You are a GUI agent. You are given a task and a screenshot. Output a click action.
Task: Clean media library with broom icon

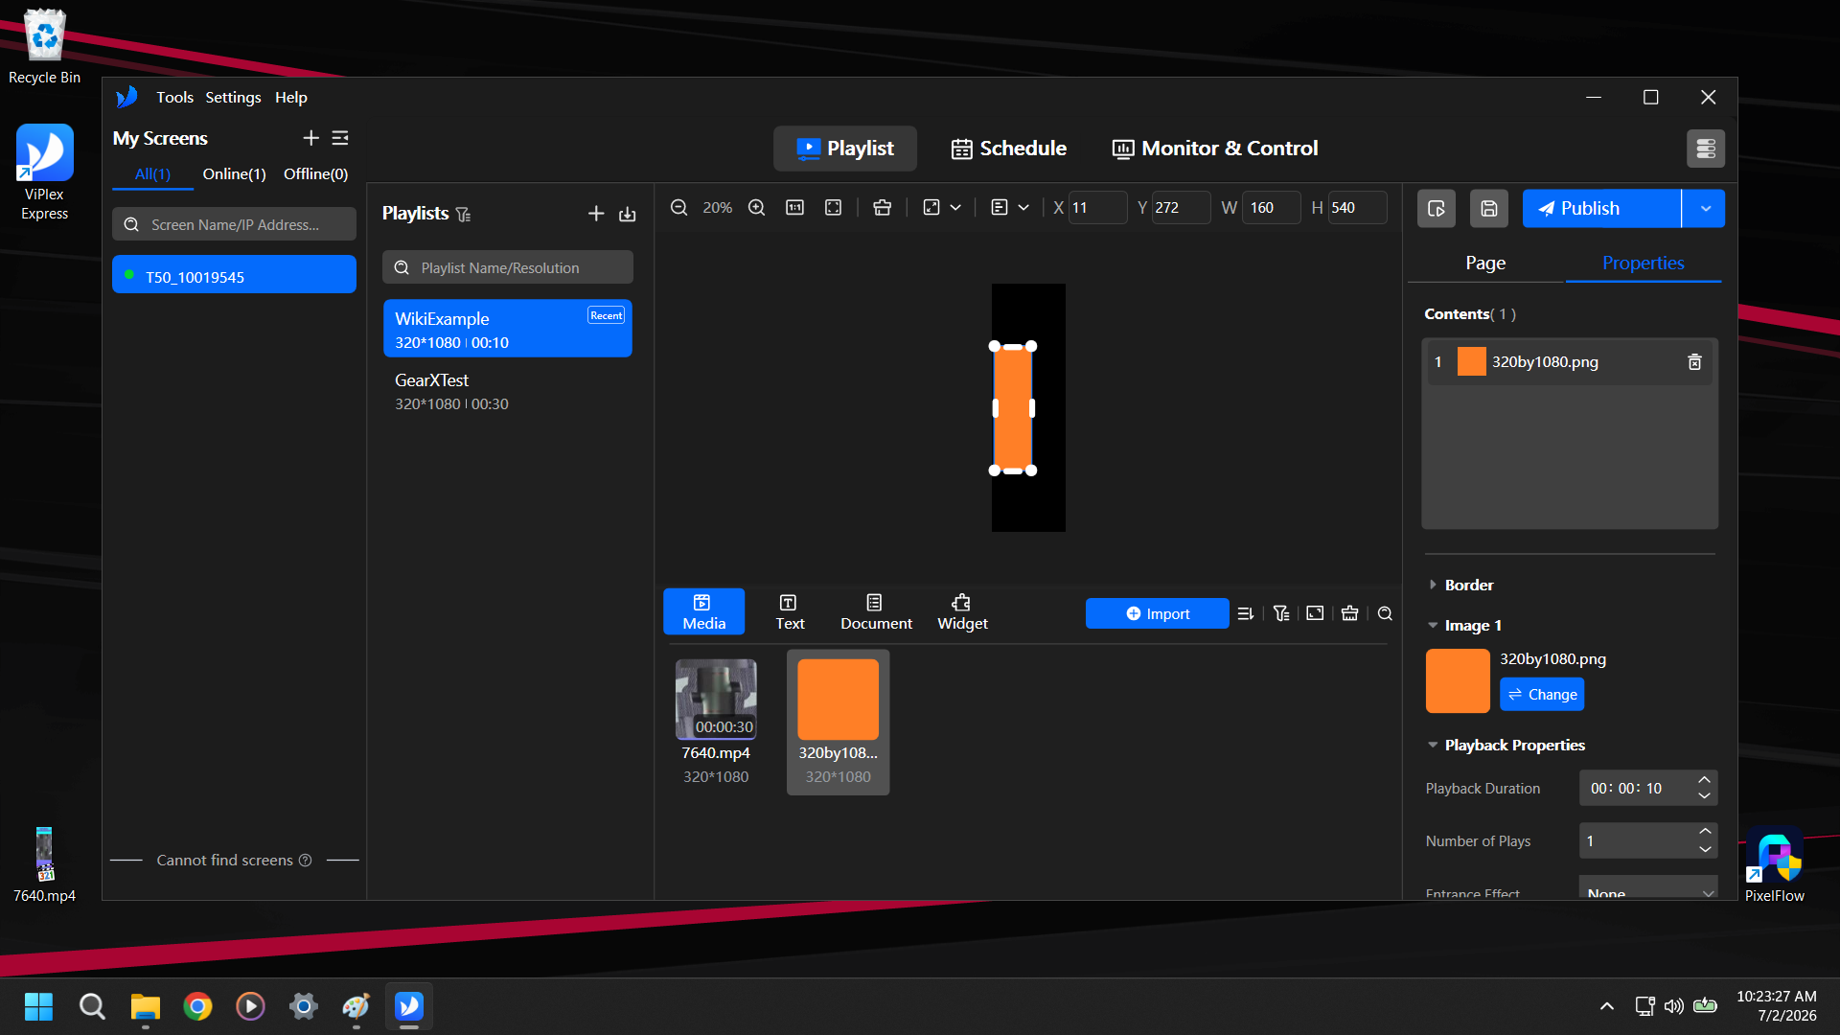pyautogui.click(x=1349, y=613)
